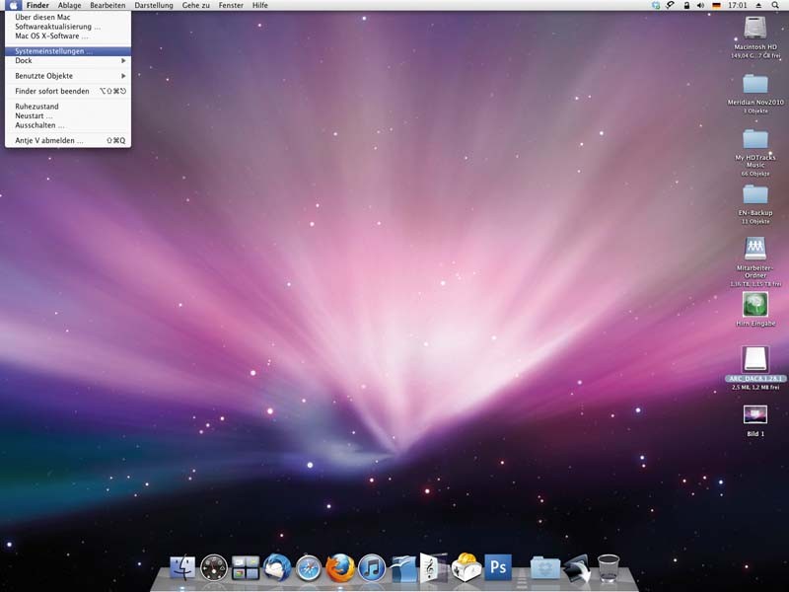Close the open Apple menu via Apple logo

coord(14,5)
